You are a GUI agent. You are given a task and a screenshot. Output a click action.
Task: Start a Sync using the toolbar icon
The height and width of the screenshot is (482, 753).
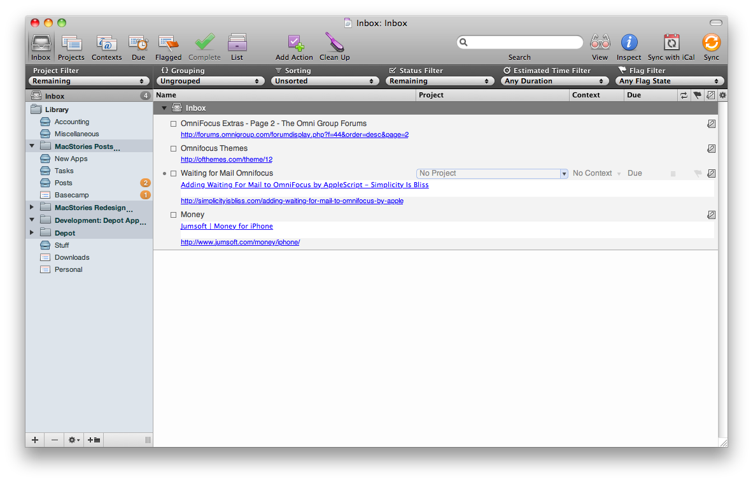coord(711,43)
